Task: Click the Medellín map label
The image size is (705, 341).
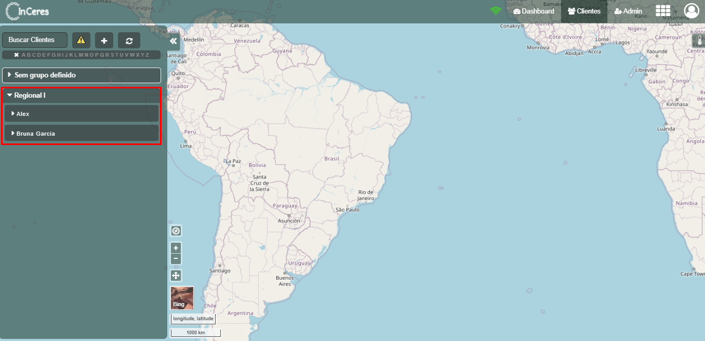Action: 194,40
